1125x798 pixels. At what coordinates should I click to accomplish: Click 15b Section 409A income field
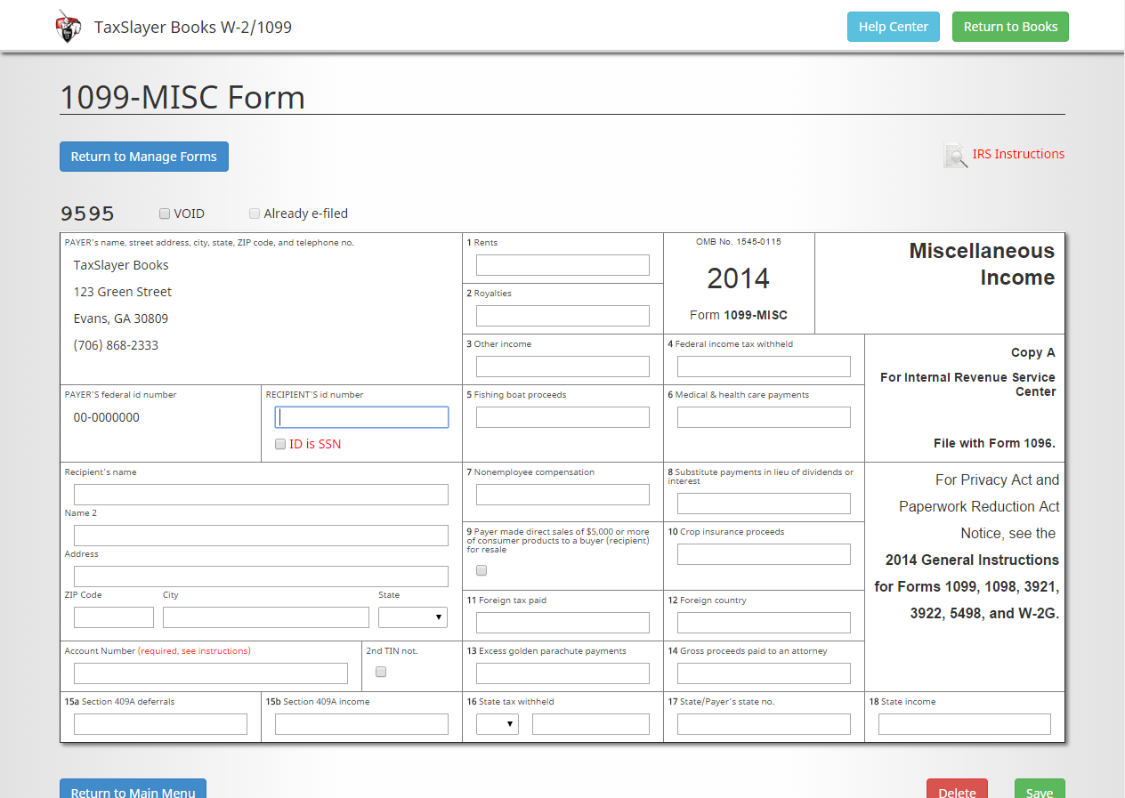point(361,724)
